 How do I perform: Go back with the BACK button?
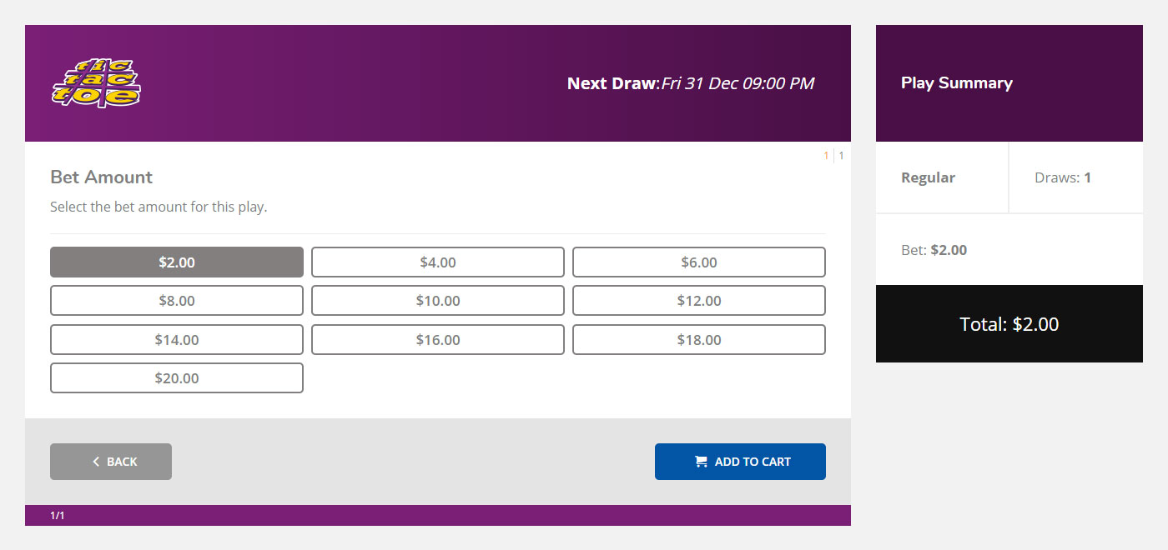click(111, 462)
